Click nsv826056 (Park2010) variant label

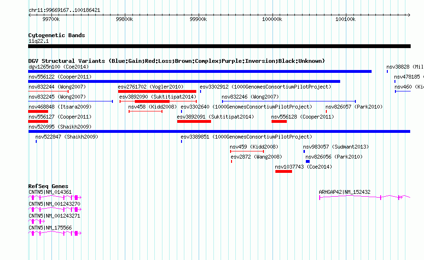pos(334,157)
